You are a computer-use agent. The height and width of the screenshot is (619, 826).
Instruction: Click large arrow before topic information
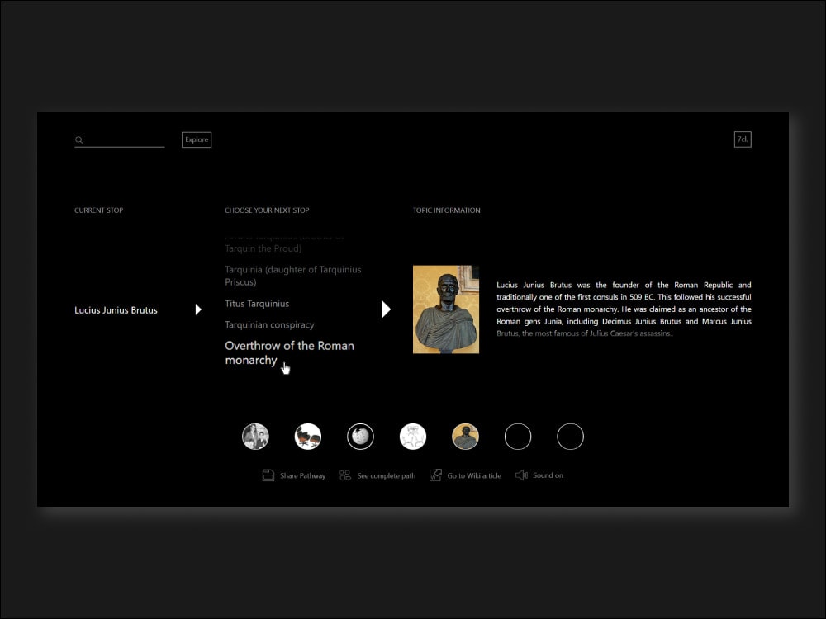(x=386, y=309)
